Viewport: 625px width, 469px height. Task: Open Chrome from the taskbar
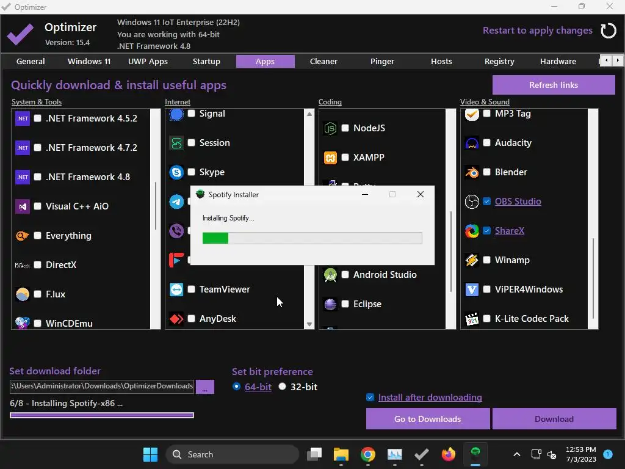point(368,454)
